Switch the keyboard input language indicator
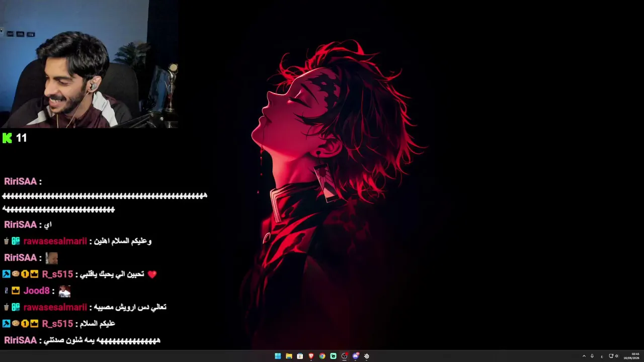This screenshot has height=362, width=644. pyautogui.click(x=602, y=356)
